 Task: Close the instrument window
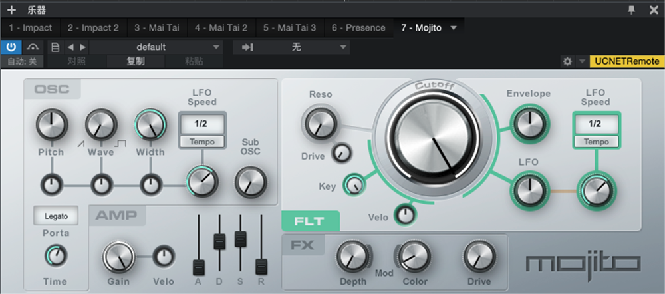[x=654, y=10]
